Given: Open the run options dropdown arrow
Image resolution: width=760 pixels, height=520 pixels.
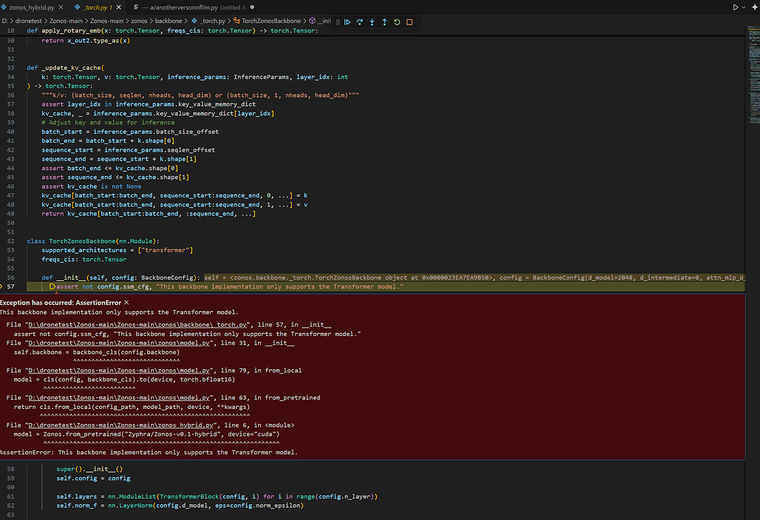Looking at the screenshot, I should pyautogui.click(x=744, y=7).
